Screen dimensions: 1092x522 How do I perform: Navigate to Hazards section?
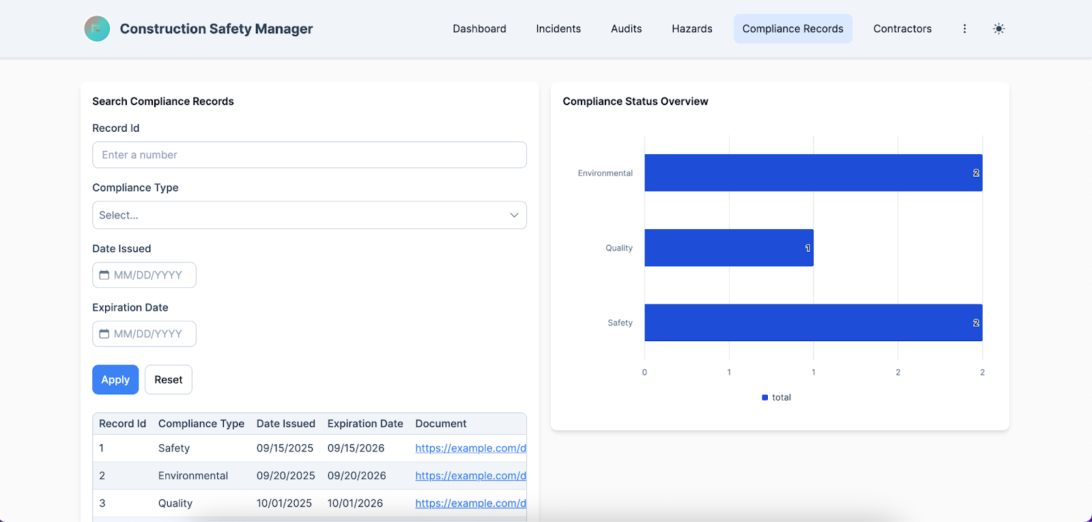pos(691,29)
